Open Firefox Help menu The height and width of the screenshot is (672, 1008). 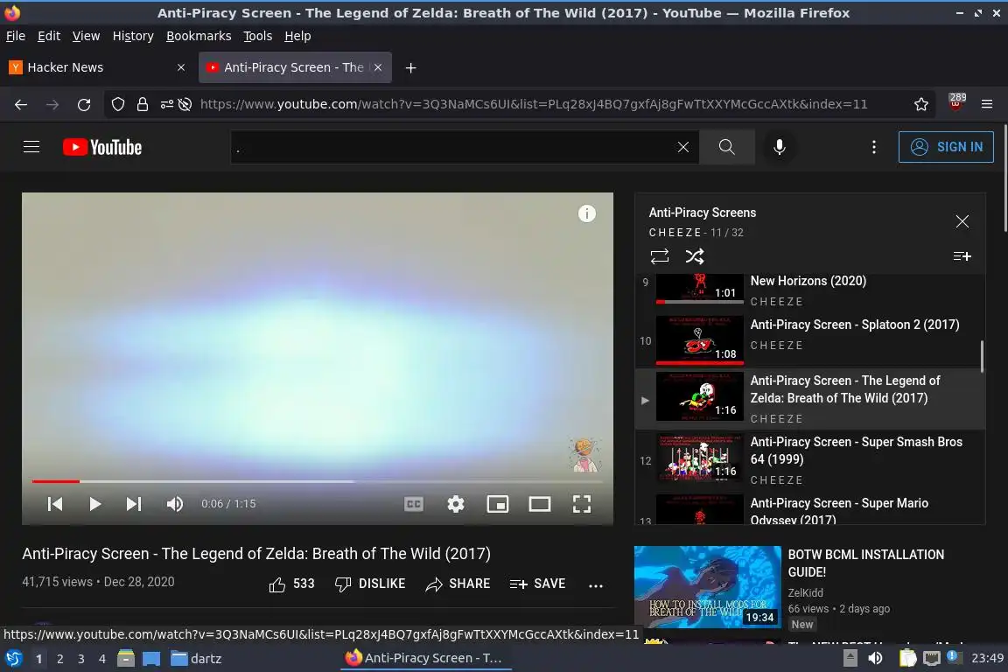tap(297, 36)
